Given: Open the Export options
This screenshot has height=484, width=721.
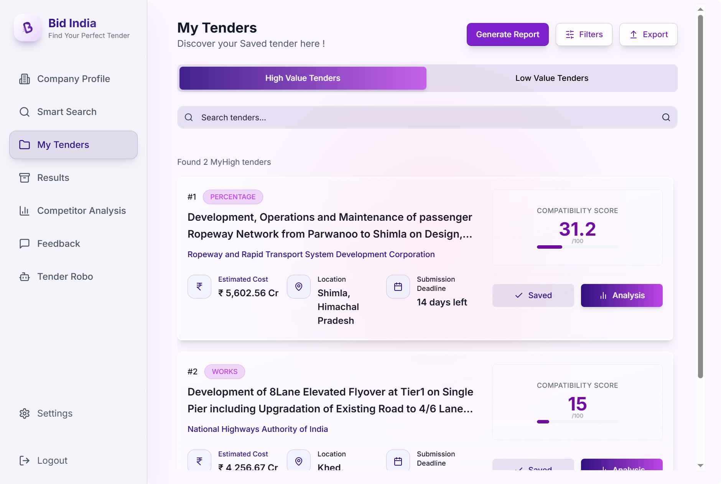Looking at the screenshot, I should coord(648,34).
